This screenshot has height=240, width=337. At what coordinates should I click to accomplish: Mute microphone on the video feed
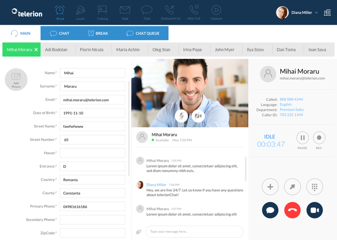coord(182,116)
